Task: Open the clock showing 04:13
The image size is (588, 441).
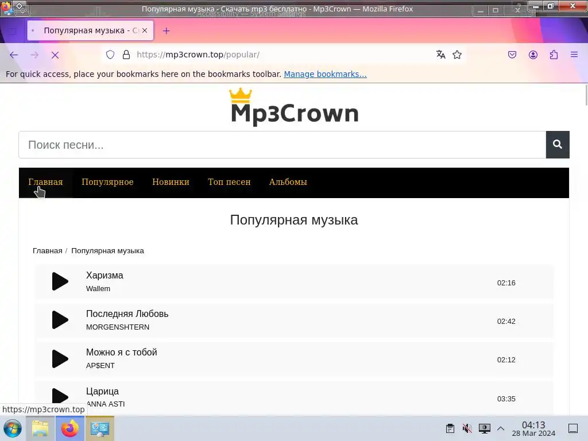Action: coord(533,428)
